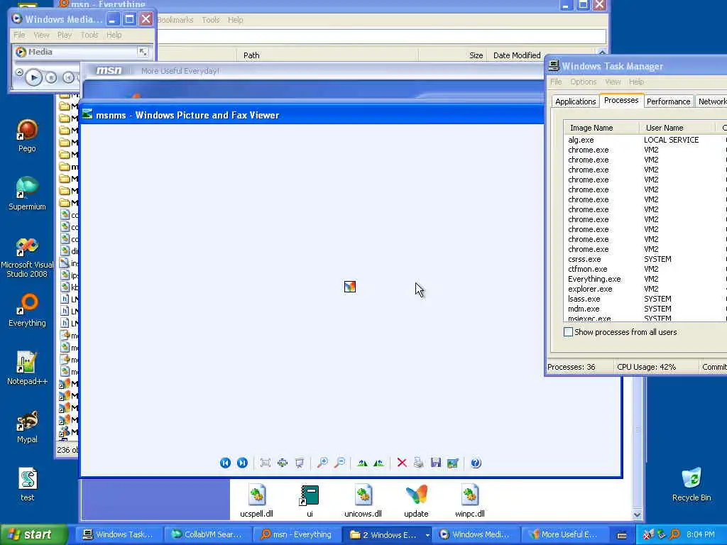Select csrss.exe process row
The image size is (727, 545).
pyautogui.click(x=645, y=259)
